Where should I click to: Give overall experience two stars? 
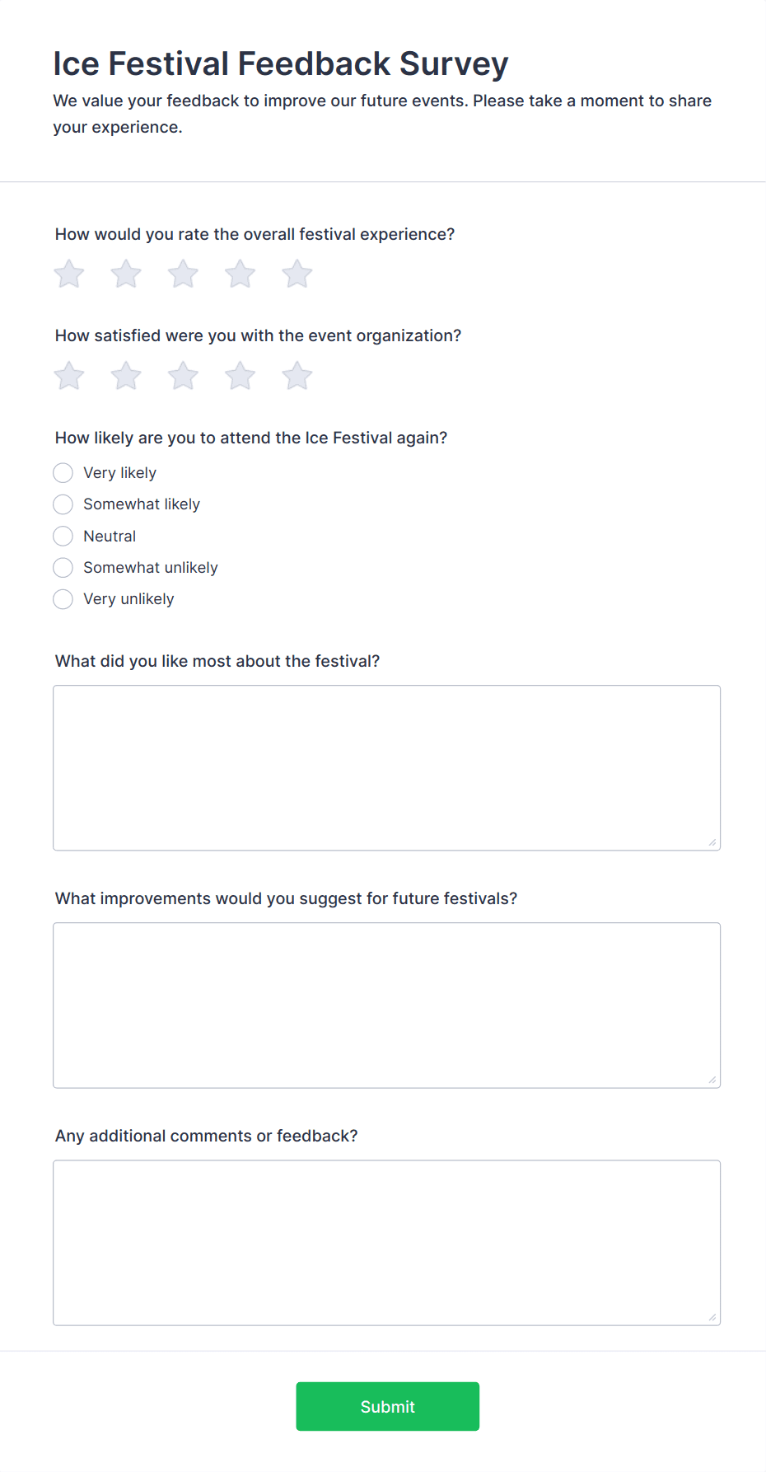pos(126,274)
